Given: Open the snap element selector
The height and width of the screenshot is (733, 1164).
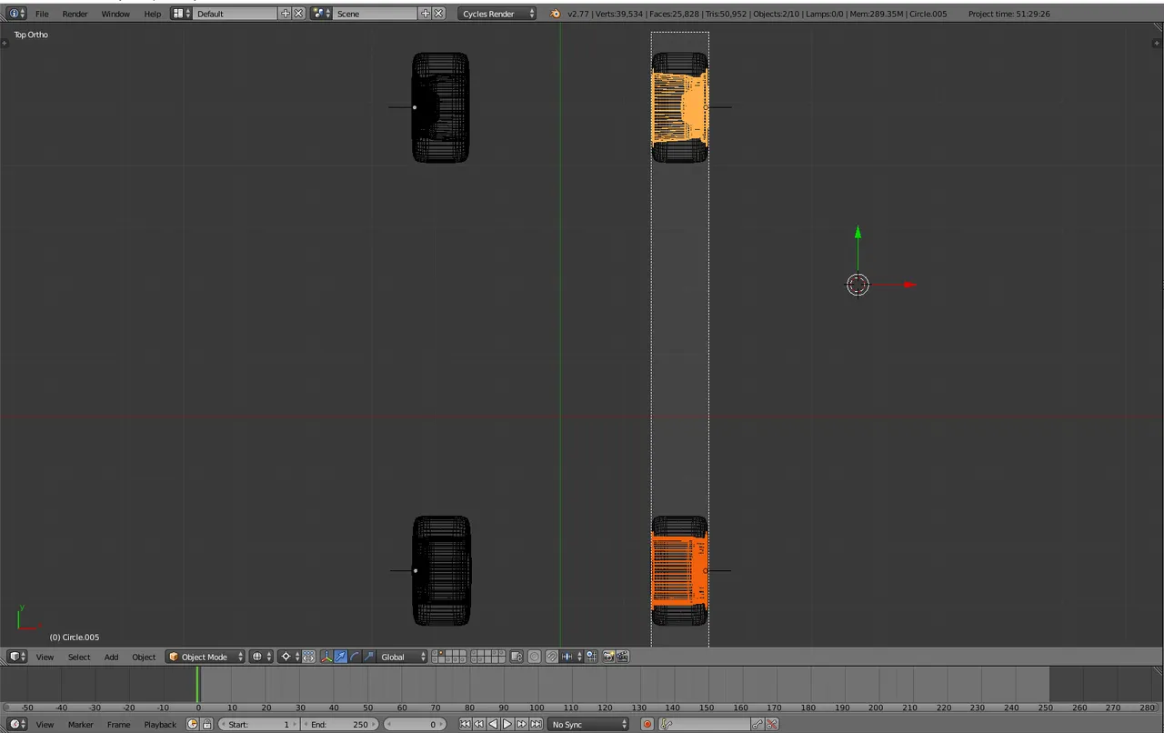Looking at the screenshot, I should (x=570, y=657).
